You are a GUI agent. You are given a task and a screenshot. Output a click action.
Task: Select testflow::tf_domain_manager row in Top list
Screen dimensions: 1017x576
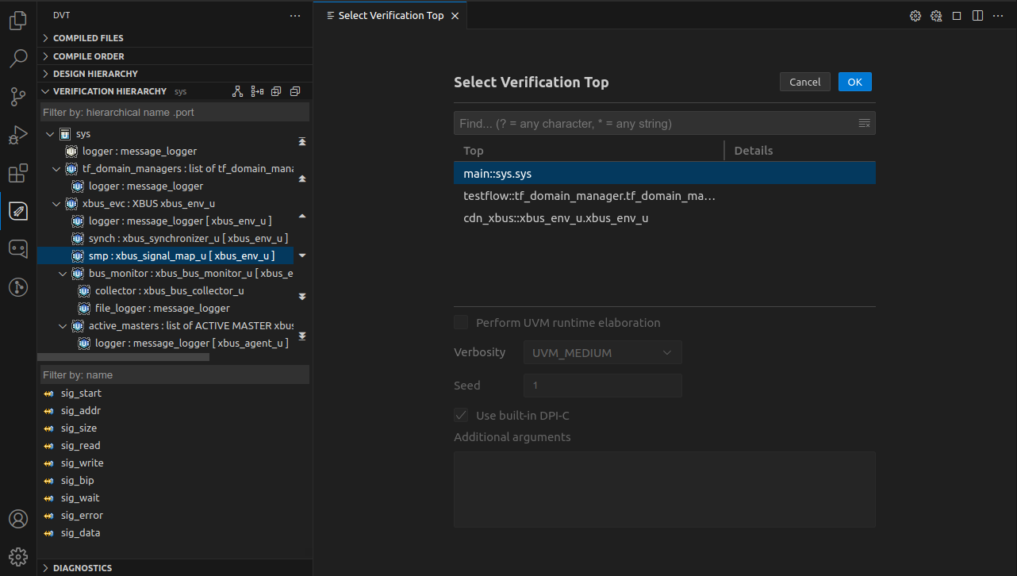pos(665,195)
